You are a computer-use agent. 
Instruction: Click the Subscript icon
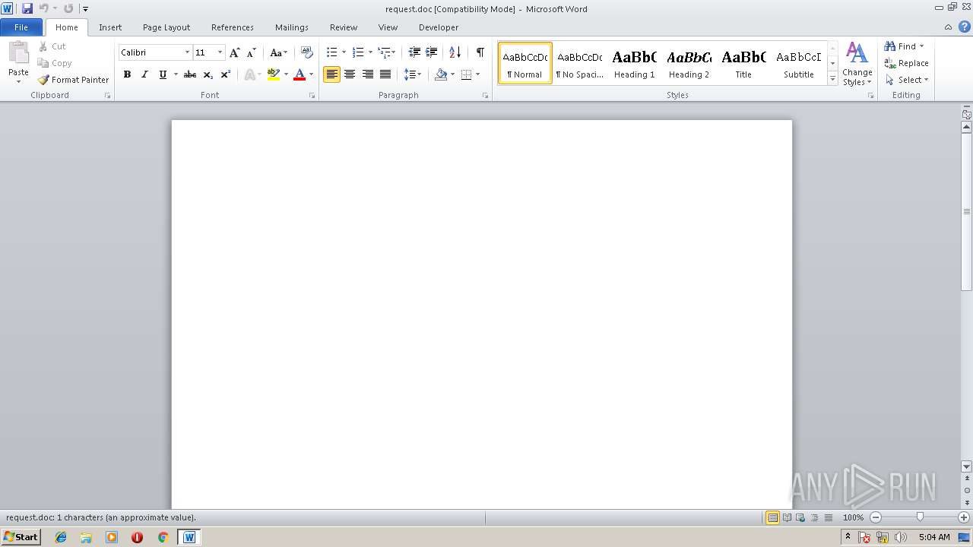208,74
